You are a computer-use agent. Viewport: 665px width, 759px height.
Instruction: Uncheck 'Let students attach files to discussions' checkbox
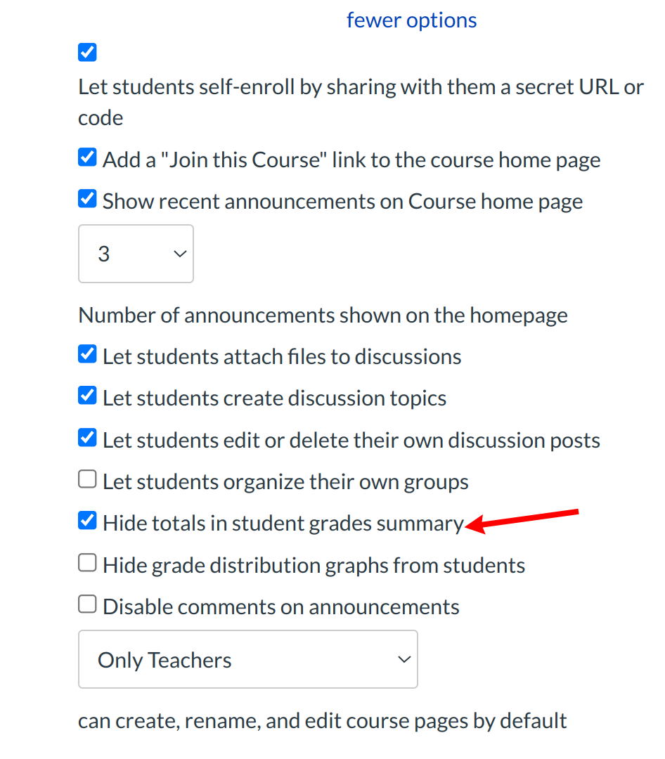[87, 355]
